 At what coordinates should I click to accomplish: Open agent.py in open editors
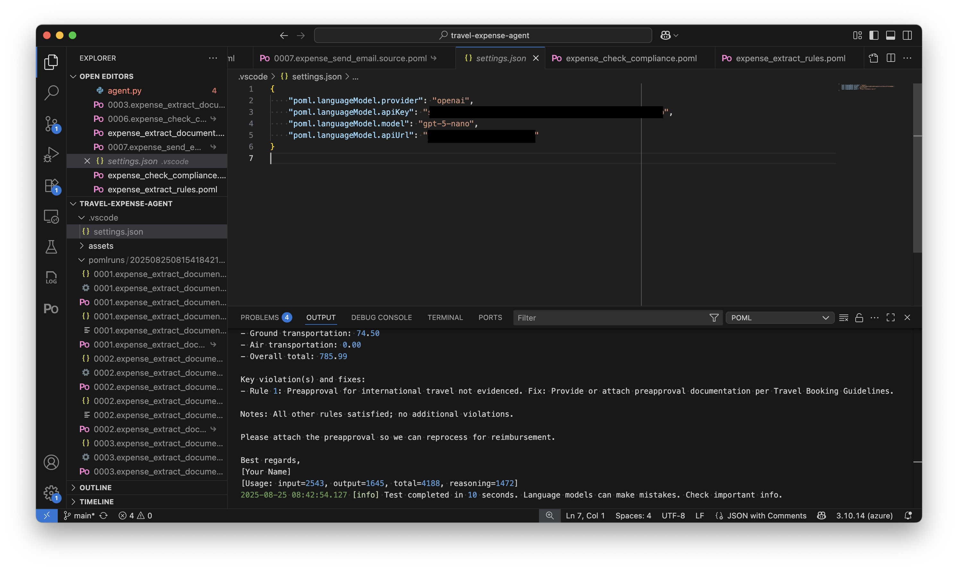click(x=147, y=91)
